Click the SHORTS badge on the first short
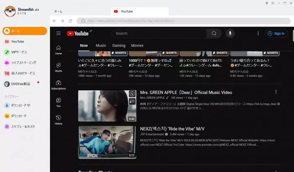The image size is (294, 172). (119, 53)
